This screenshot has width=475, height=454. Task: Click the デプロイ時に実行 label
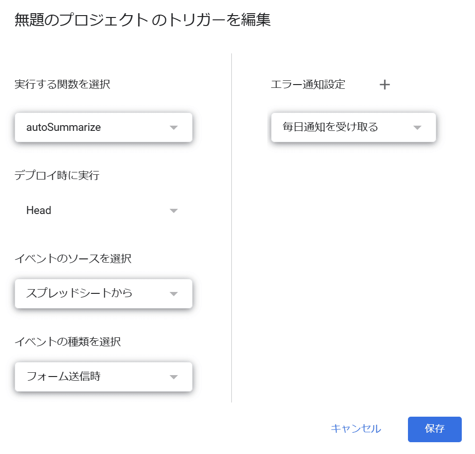(57, 175)
